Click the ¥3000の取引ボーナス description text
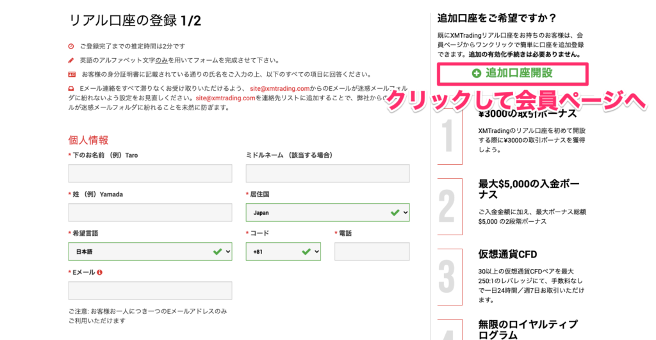656x340 pixels. tap(532, 140)
